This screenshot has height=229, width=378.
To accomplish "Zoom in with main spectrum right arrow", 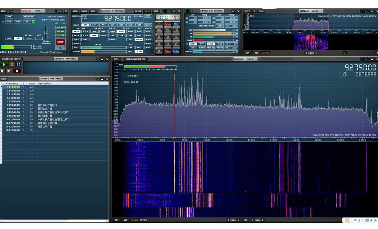I will (239, 220).
